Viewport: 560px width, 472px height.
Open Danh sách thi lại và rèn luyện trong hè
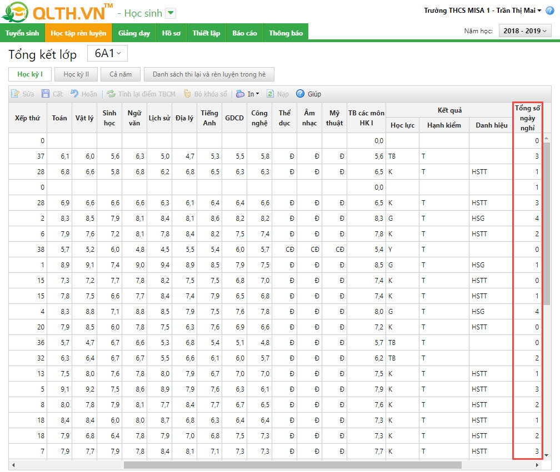point(209,74)
